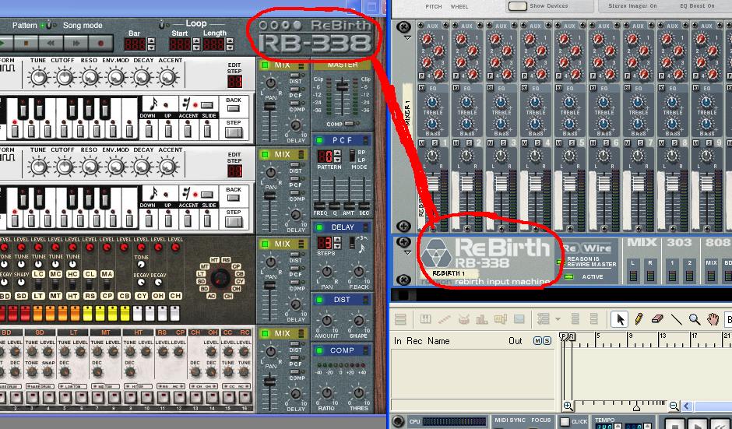Click Out column header in track list
This screenshot has height=429, width=732.
tap(516, 341)
